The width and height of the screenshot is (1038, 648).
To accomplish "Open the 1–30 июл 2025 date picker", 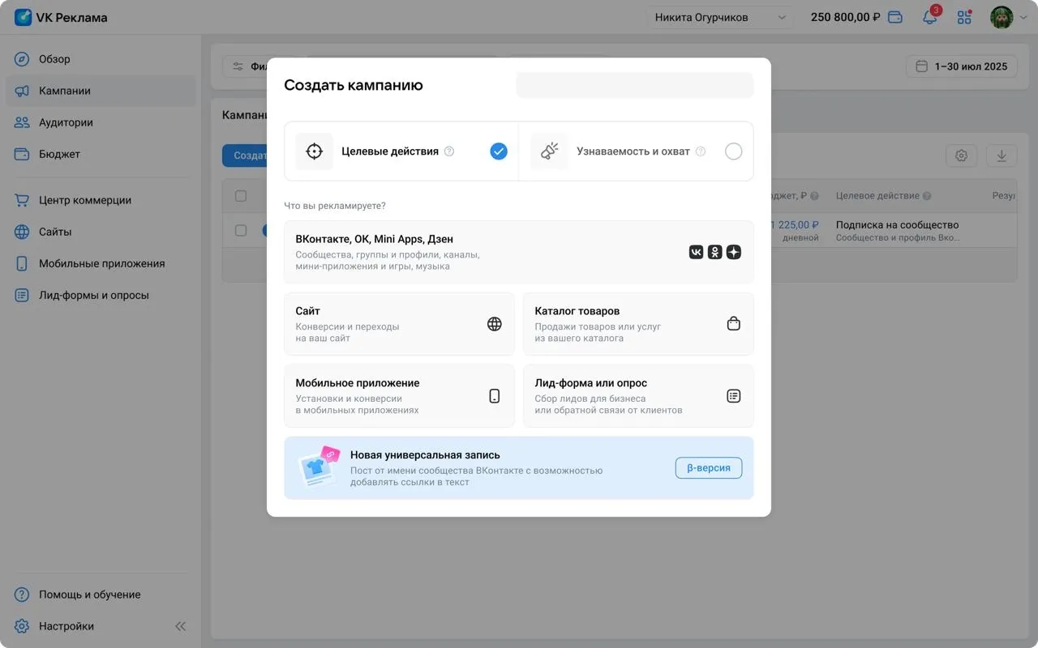I will pyautogui.click(x=961, y=66).
